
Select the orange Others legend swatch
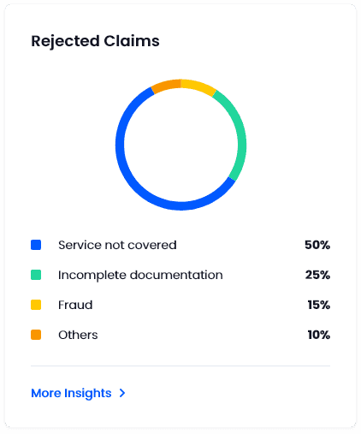click(36, 335)
